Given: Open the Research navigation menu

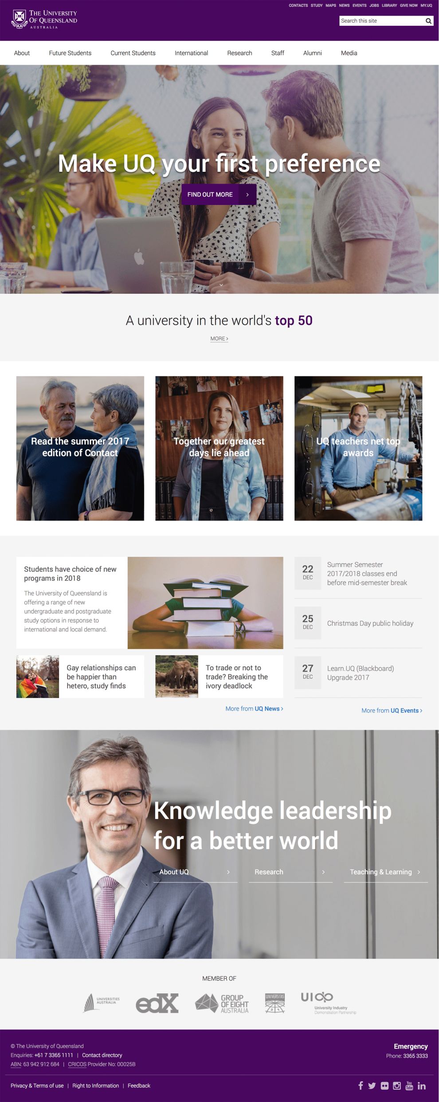Looking at the screenshot, I should 239,53.
